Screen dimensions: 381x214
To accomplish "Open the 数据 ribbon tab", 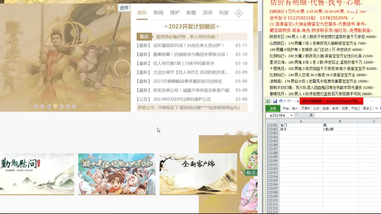I will pos(326,108).
